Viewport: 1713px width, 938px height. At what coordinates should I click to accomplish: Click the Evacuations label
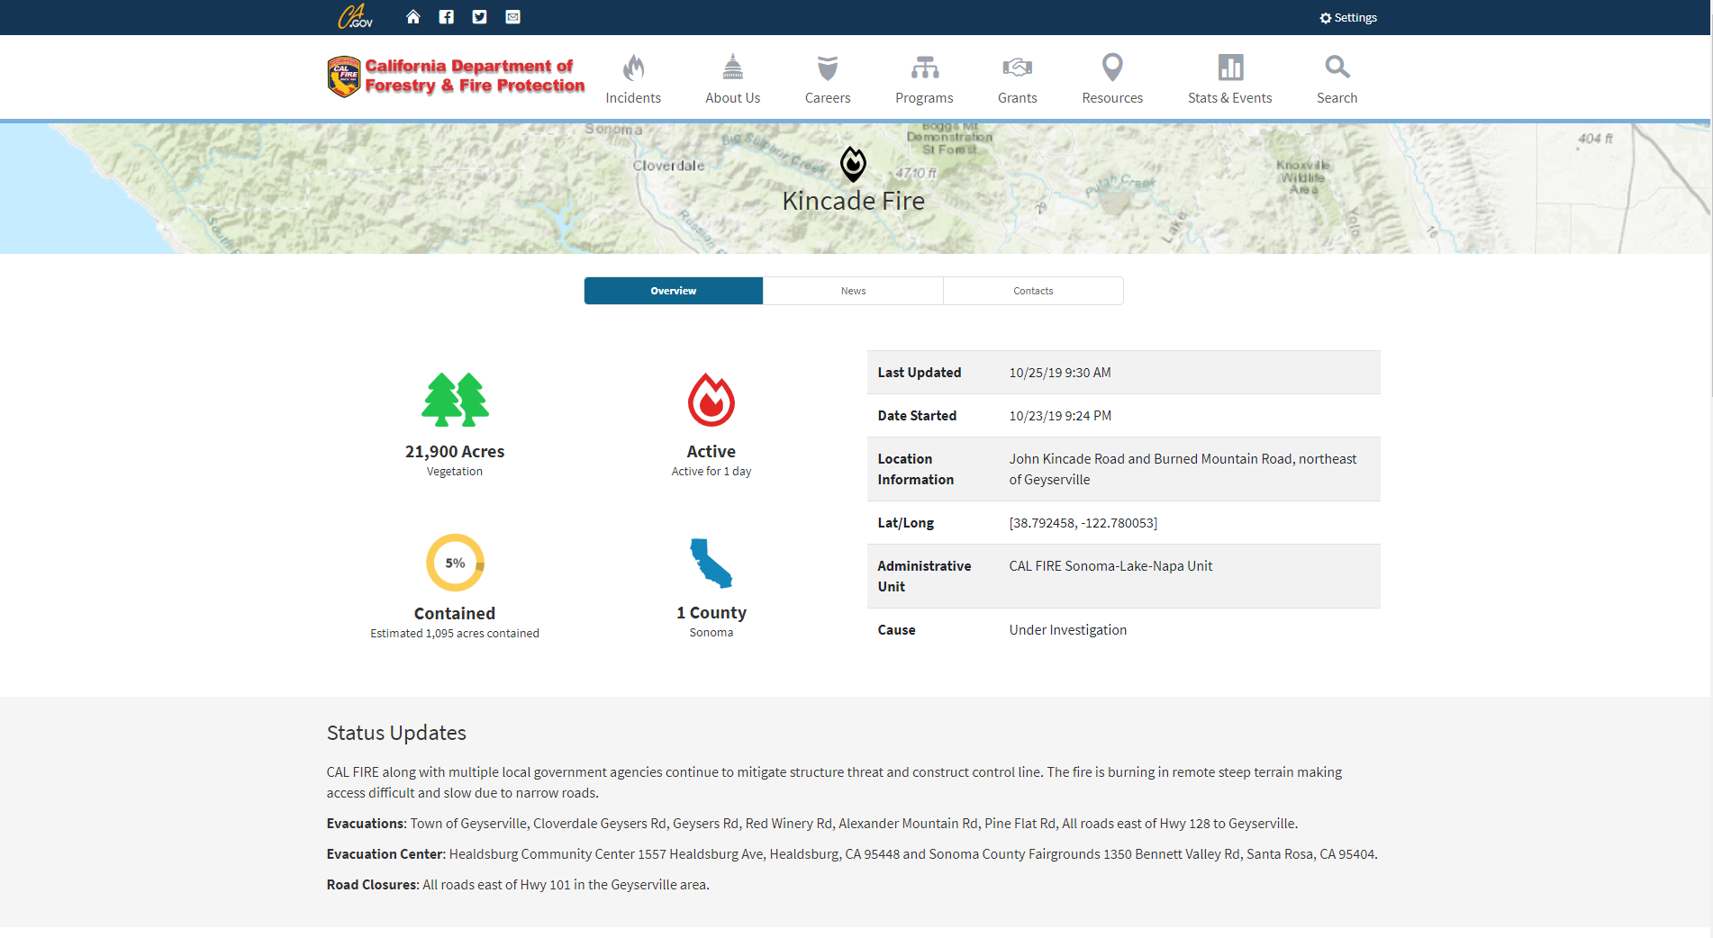point(367,824)
